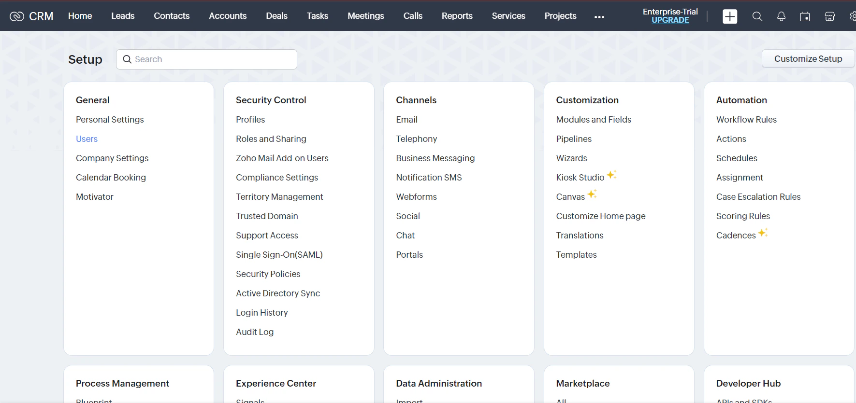Viewport: 856px width, 403px height.
Task: Open the Deals module tab
Action: tap(277, 16)
